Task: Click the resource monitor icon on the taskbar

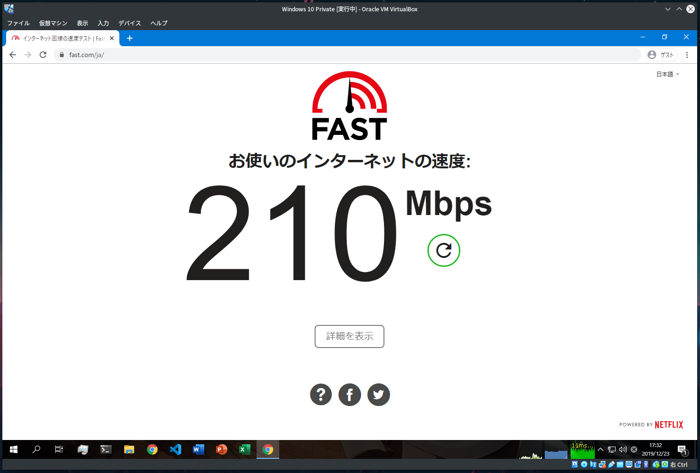Action: tap(83, 449)
